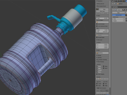Collapse the Mesh Display panel
This screenshot has height=95, width=127.
pyautogui.click(x=97, y=62)
